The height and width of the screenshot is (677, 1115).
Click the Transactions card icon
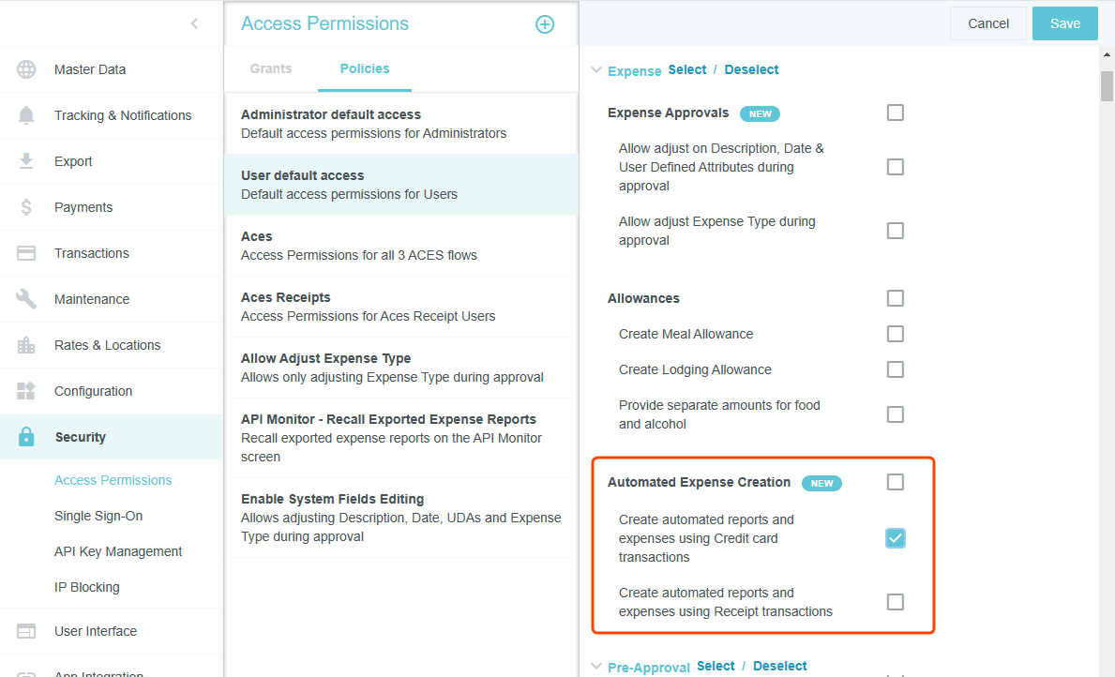click(26, 253)
